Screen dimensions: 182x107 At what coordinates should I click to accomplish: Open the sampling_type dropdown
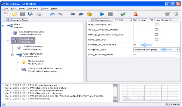(x=156, y=50)
